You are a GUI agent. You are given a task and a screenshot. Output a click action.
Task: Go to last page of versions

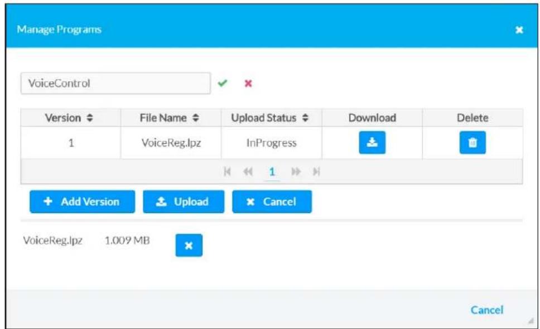tap(316, 171)
